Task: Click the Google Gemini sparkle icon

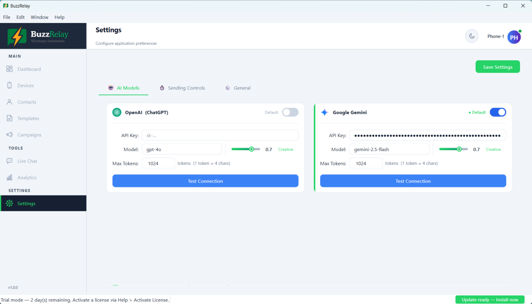Action: click(x=325, y=113)
